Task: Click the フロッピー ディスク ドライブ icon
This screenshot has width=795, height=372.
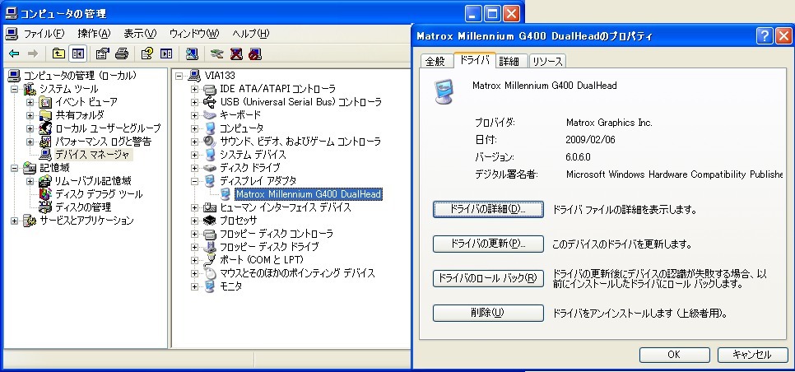Action: click(210, 247)
